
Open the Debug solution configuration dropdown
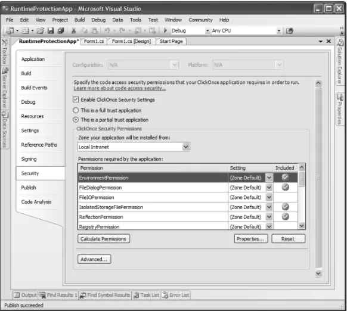(207, 31)
